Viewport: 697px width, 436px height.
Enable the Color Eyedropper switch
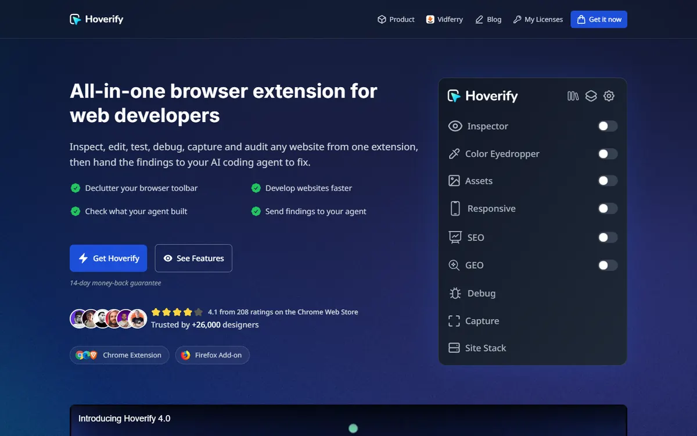(608, 153)
